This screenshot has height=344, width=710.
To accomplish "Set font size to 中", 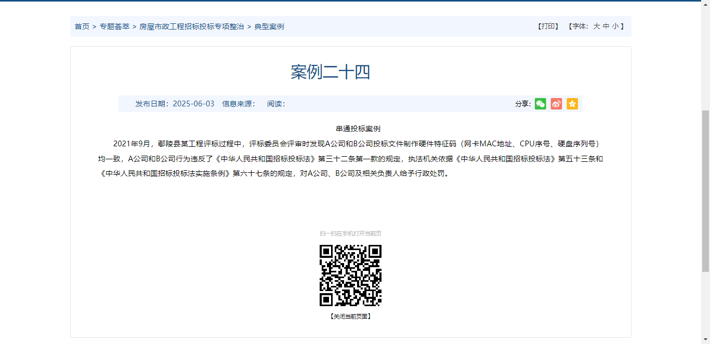I will click(x=606, y=26).
